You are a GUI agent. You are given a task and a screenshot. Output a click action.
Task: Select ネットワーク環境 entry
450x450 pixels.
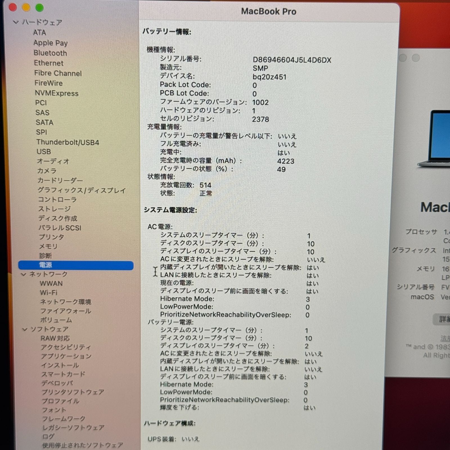pyautogui.click(x=66, y=302)
